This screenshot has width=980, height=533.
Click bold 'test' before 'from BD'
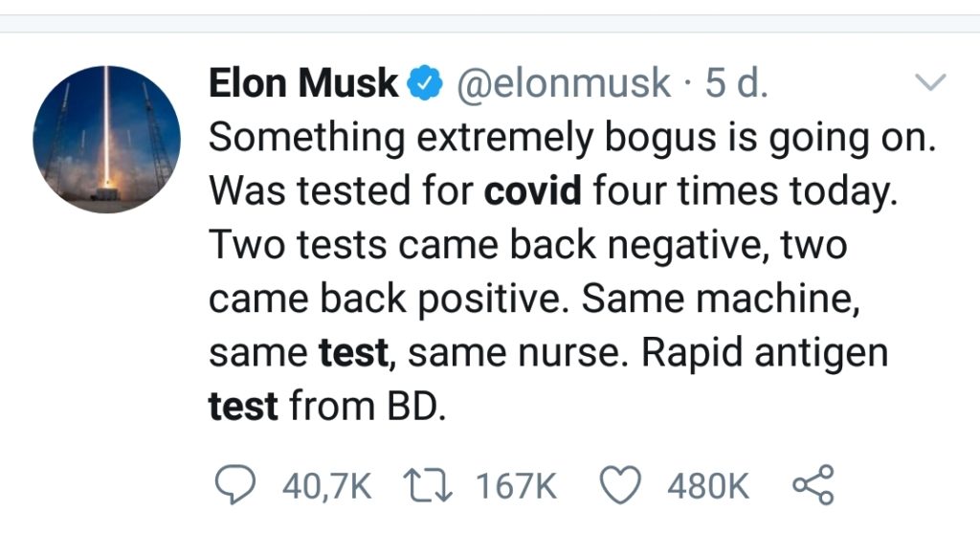[243, 408]
